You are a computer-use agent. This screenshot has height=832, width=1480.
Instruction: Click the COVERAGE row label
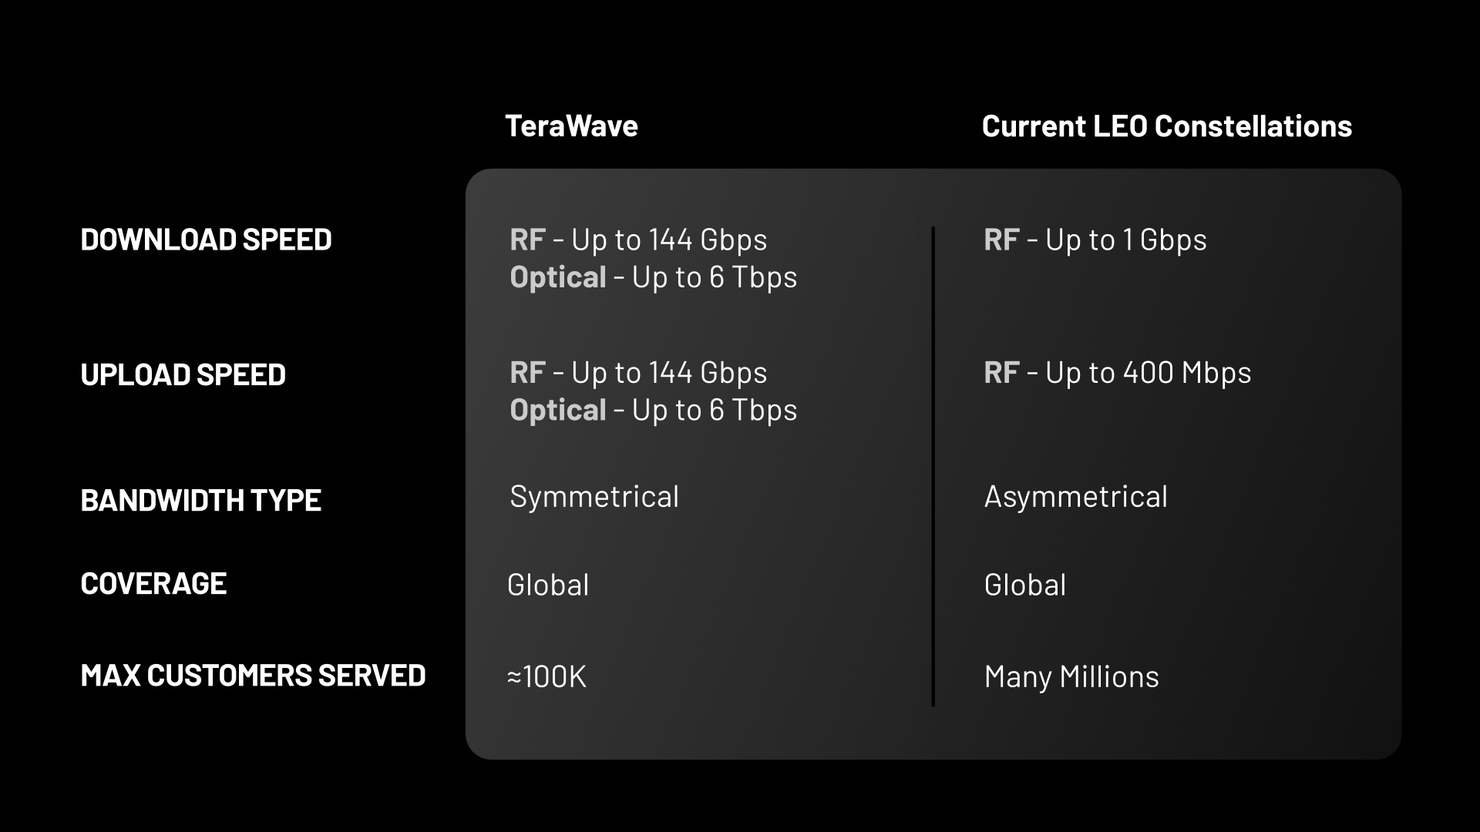pyautogui.click(x=153, y=583)
